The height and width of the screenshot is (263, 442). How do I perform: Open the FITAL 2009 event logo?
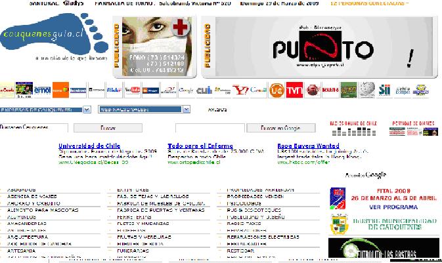coord(338,199)
